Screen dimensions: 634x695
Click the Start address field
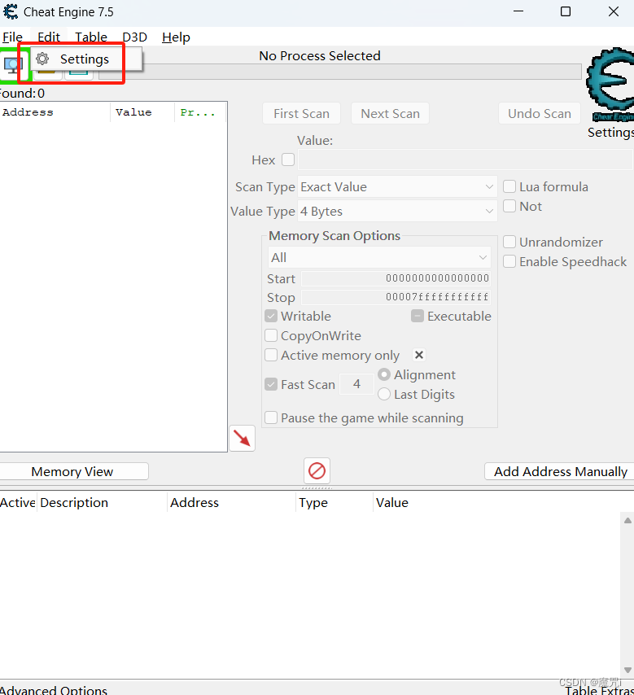tap(396, 278)
